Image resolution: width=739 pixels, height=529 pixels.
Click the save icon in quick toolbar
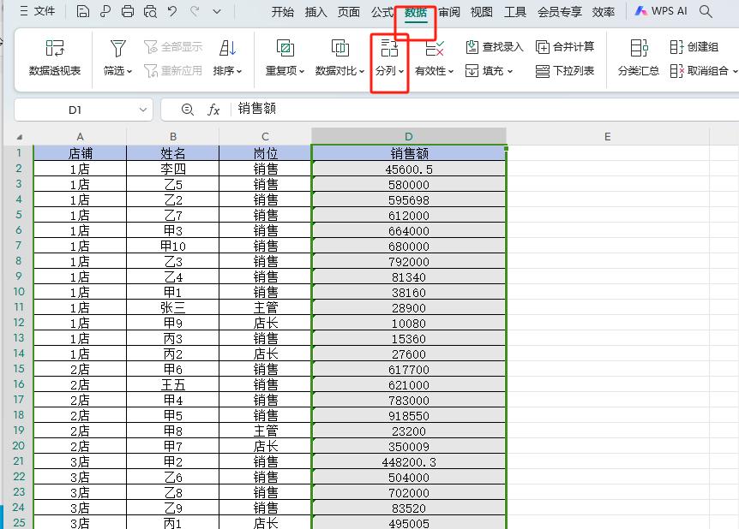point(83,11)
